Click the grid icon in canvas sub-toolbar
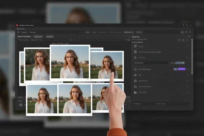The image size is (204, 136). (x=70, y=40)
